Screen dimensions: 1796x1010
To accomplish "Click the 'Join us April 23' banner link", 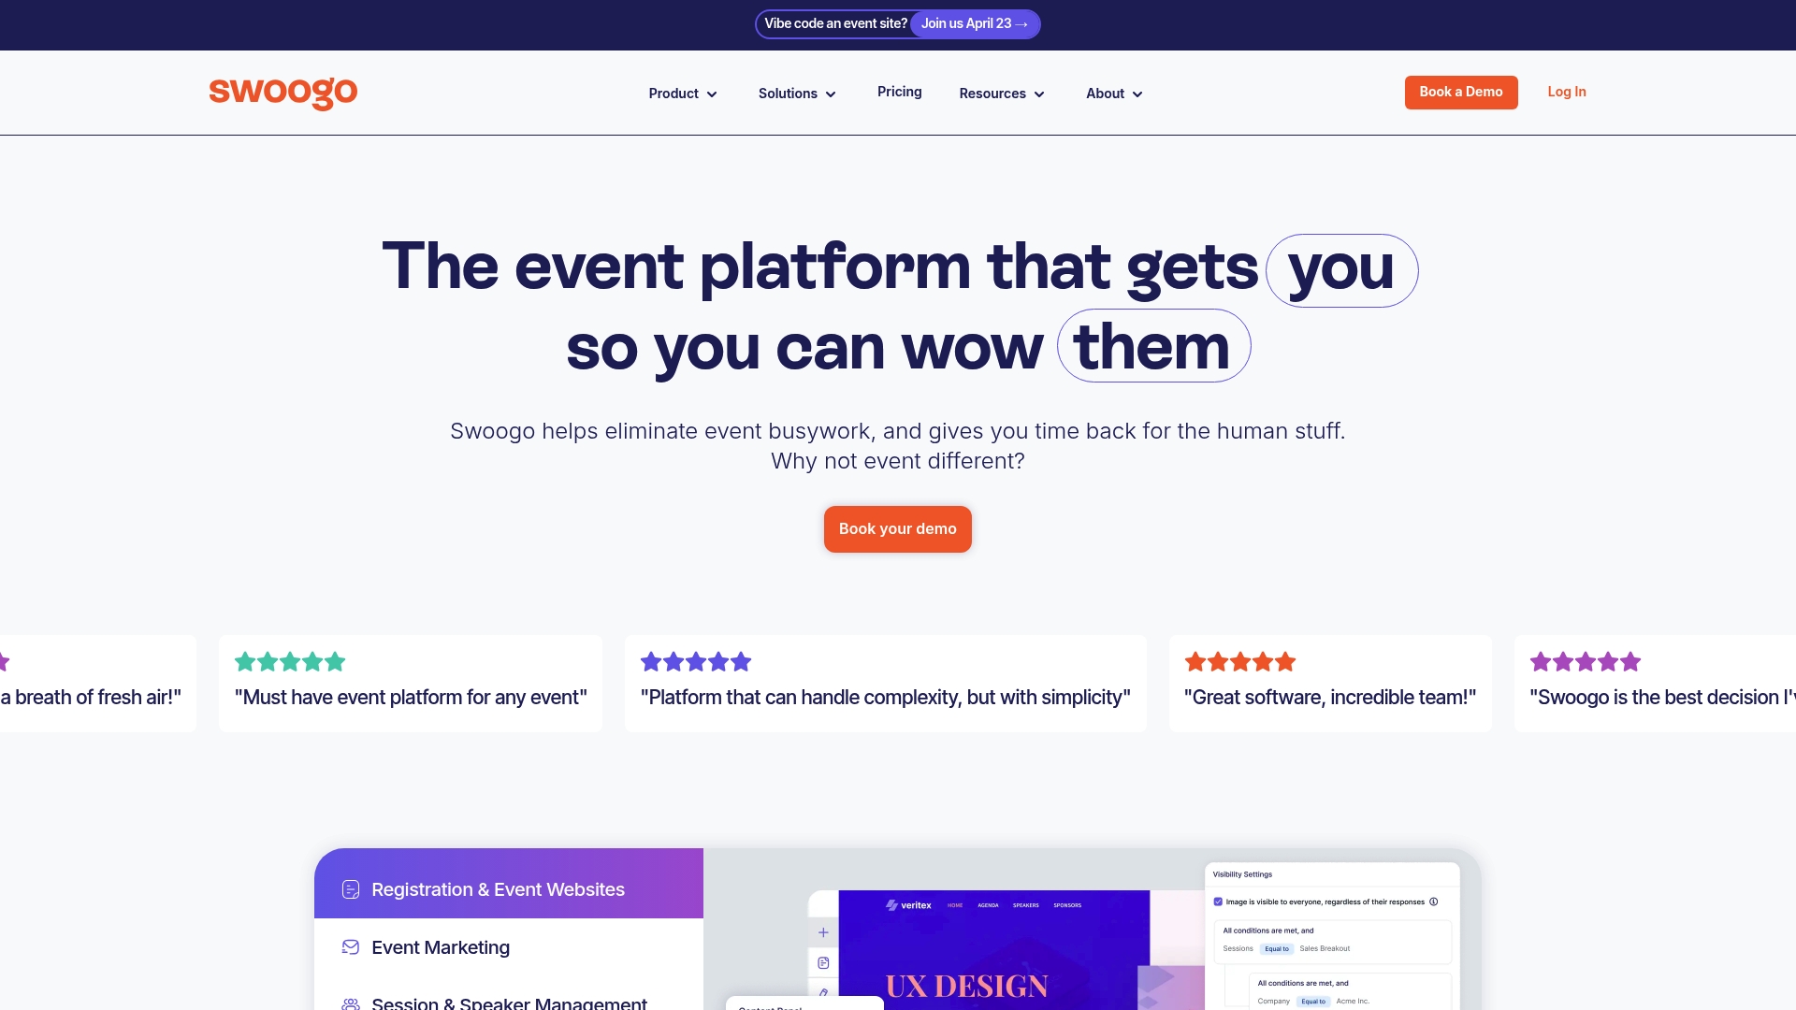I will click(x=974, y=23).
